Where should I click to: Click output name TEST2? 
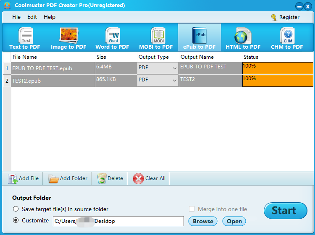point(210,81)
